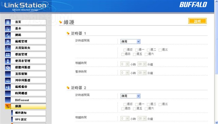This screenshot has width=218, height=124.
Task: Click the 磁碟備份 backup icon
Action: point(8,87)
